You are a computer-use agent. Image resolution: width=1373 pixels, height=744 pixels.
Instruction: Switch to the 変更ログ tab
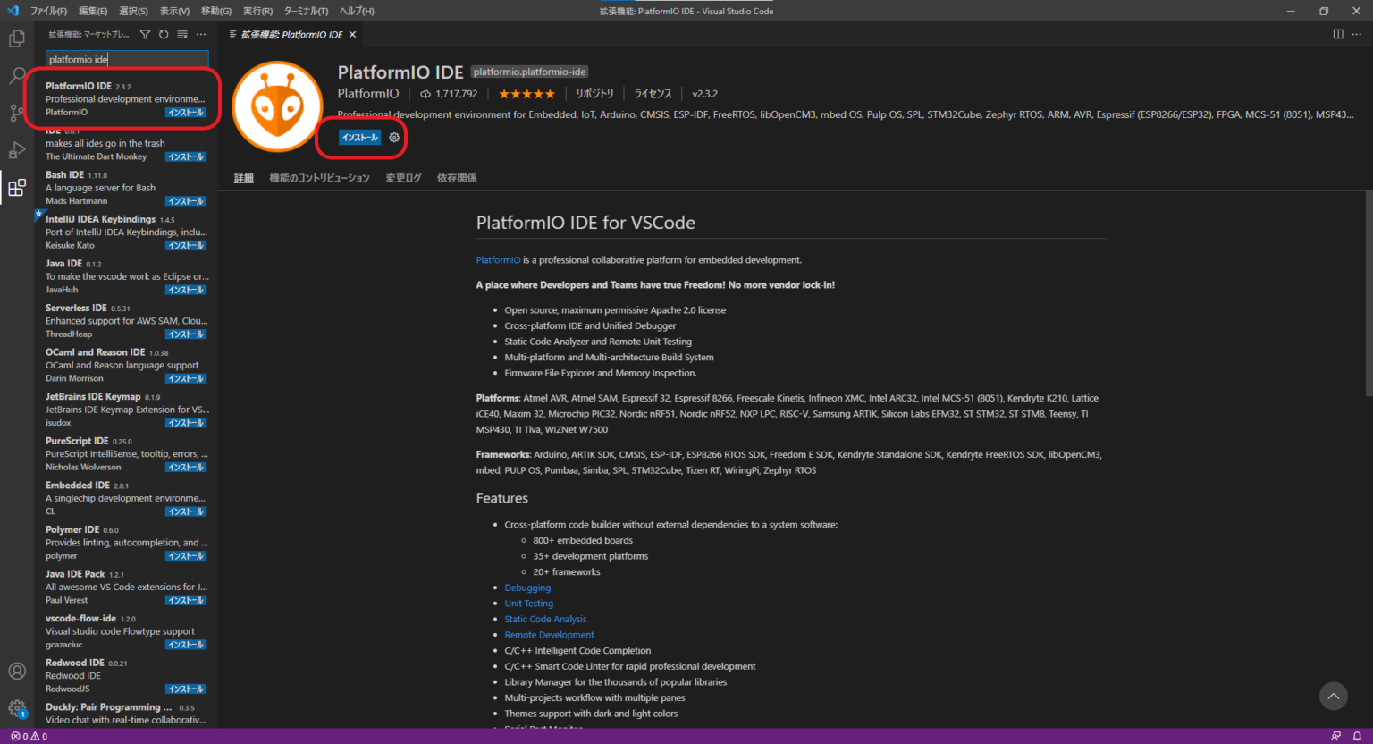[x=403, y=178]
